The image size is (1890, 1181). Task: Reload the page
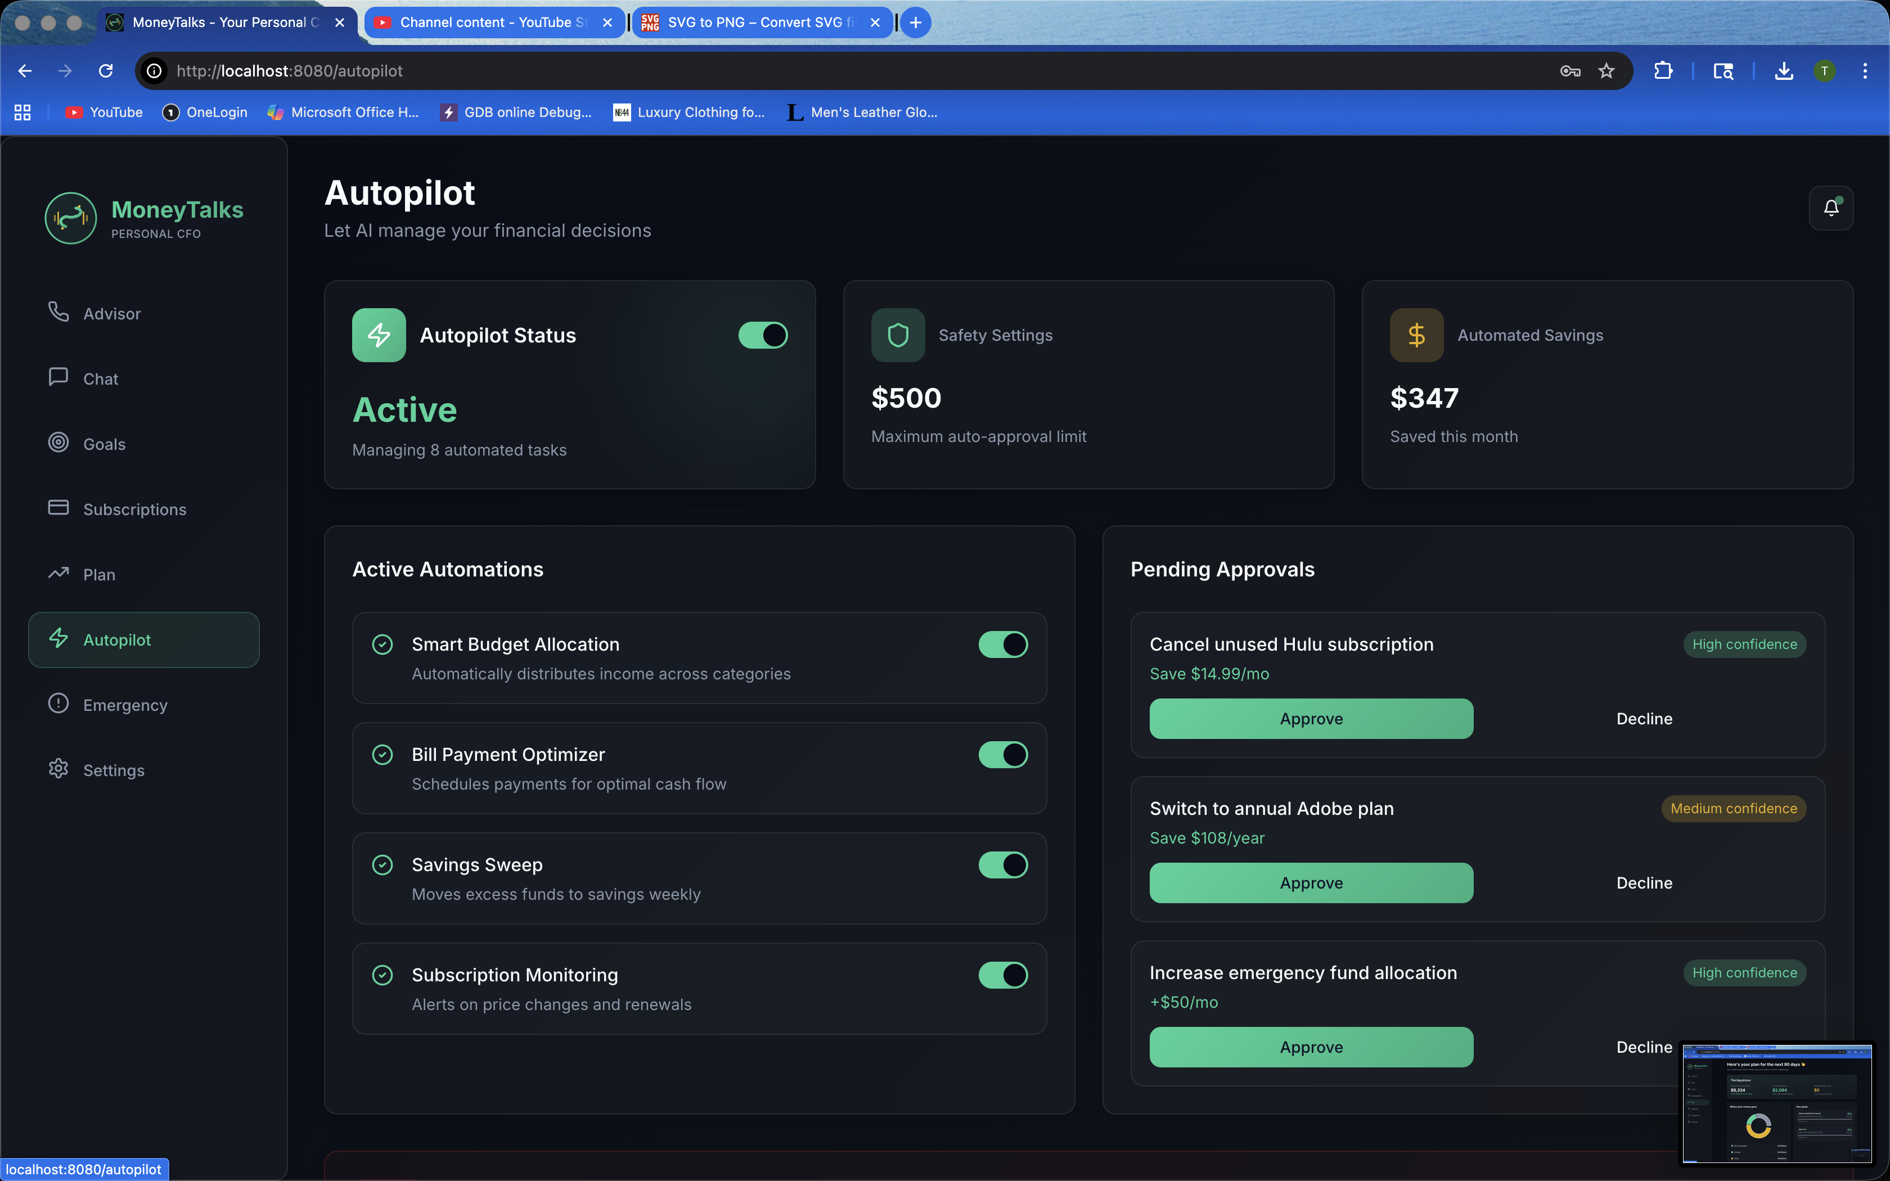point(105,71)
